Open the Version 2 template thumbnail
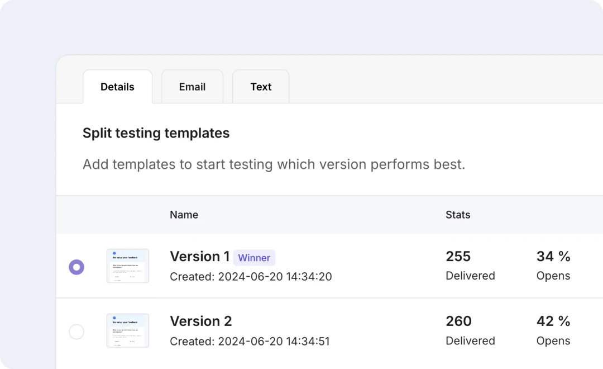This screenshot has height=369, width=603. pyautogui.click(x=128, y=330)
